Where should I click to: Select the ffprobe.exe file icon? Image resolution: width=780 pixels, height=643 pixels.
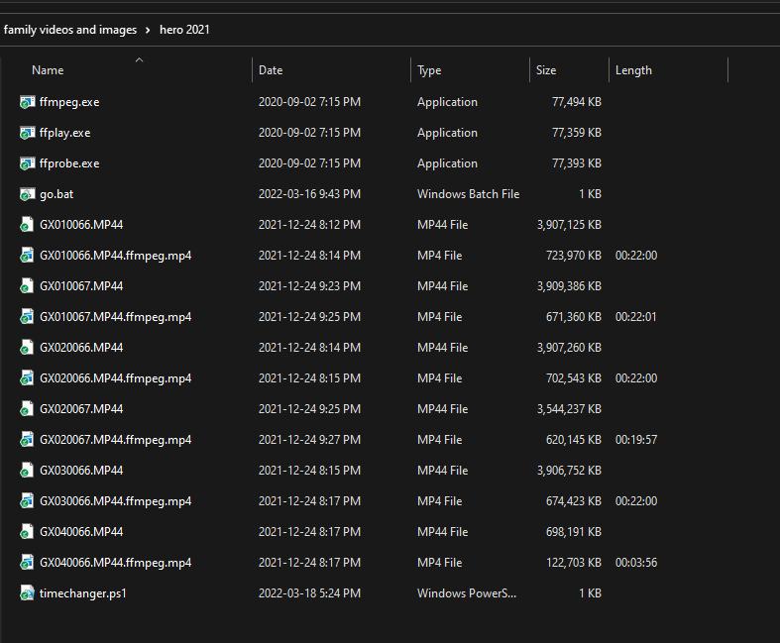point(27,163)
